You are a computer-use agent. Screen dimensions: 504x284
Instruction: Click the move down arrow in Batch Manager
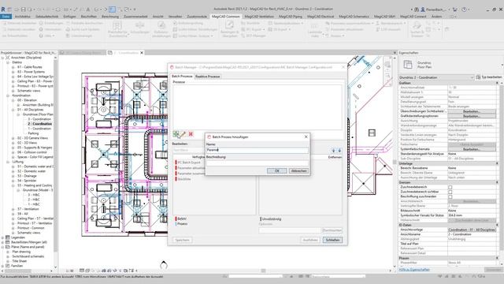click(x=339, y=151)
